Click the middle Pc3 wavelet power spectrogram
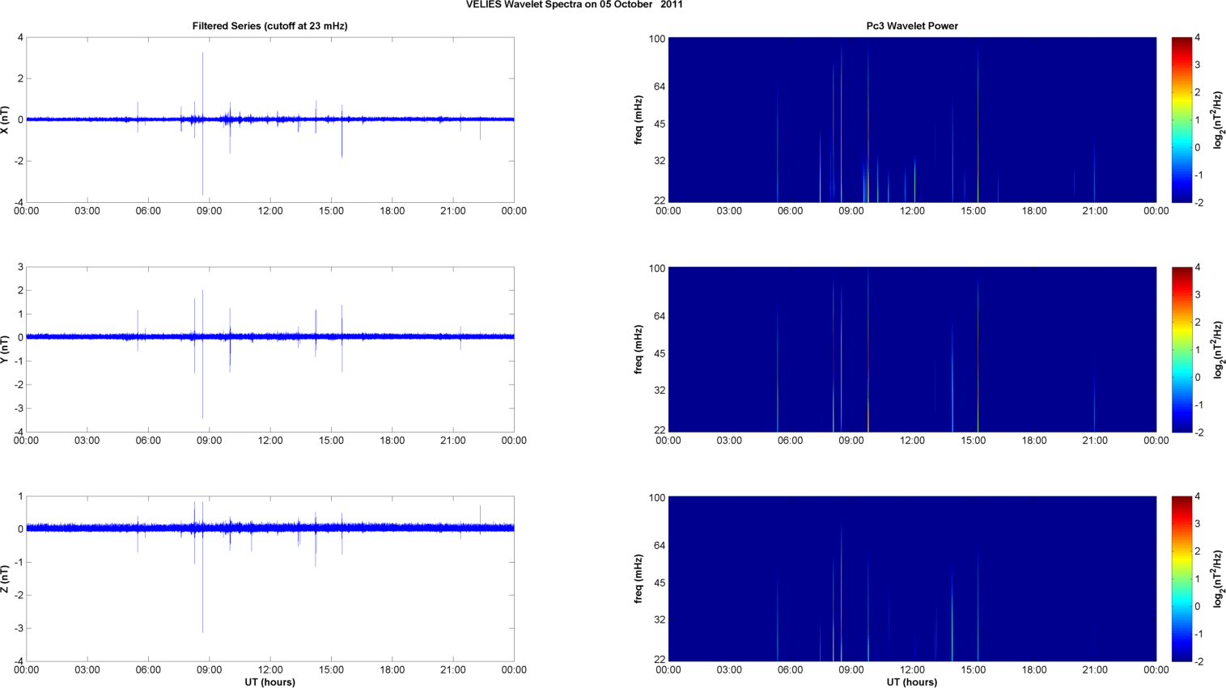 click(912, 349)
